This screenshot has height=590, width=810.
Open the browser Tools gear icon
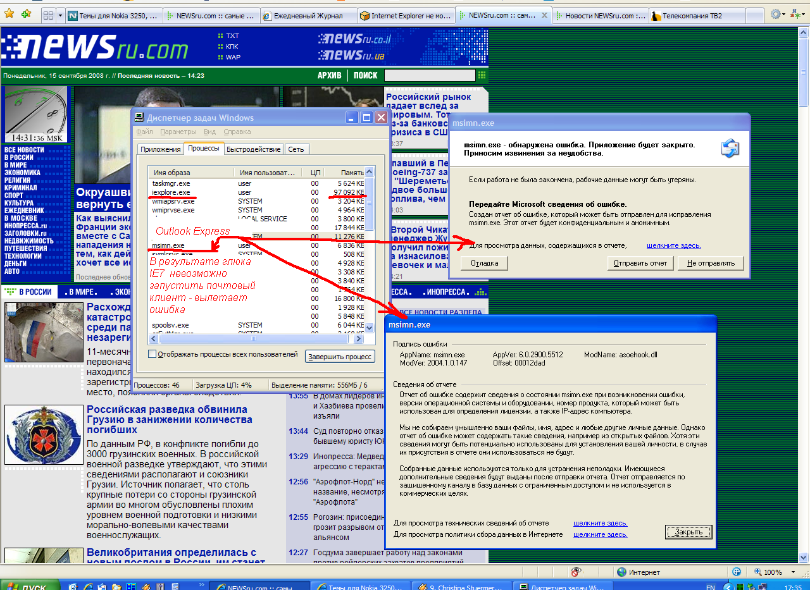[x=775, y=14]
